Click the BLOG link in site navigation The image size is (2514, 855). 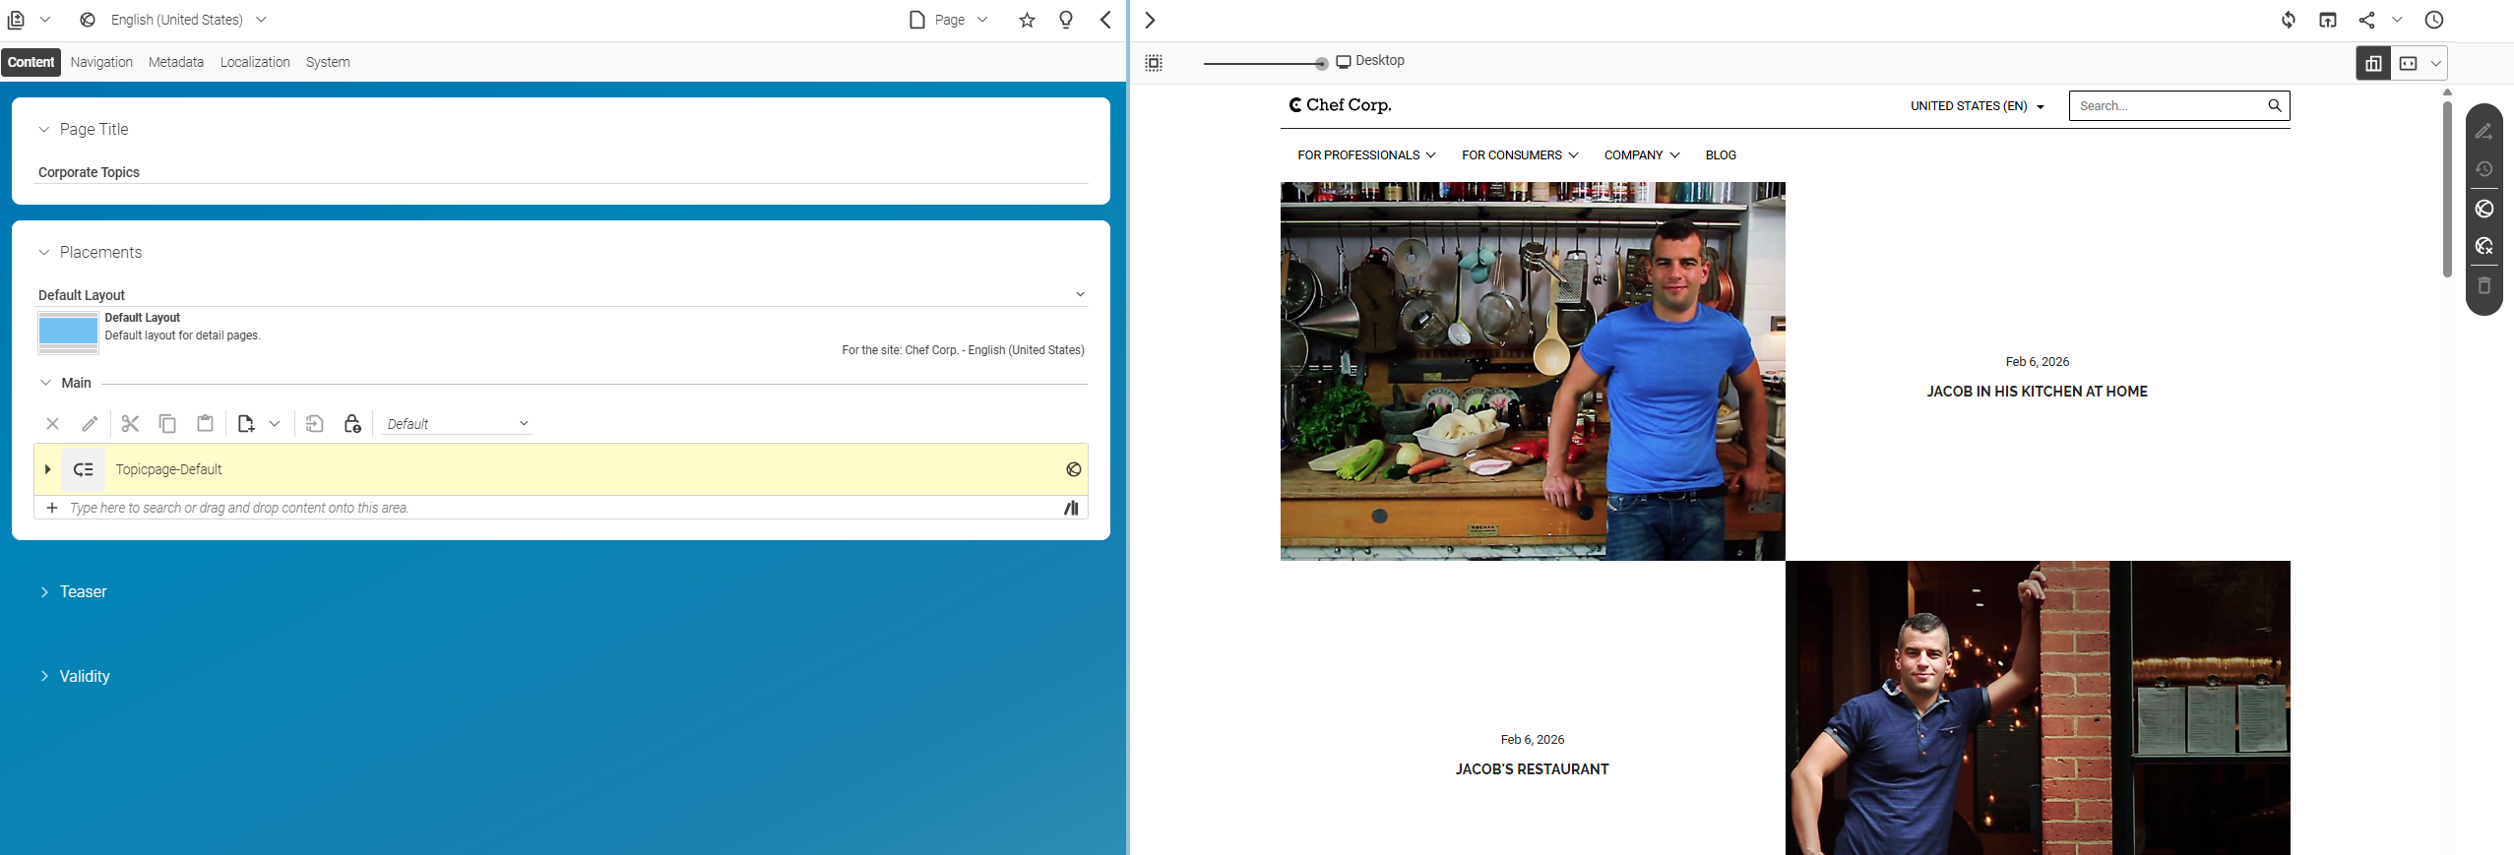click(x=1721, y=155)
